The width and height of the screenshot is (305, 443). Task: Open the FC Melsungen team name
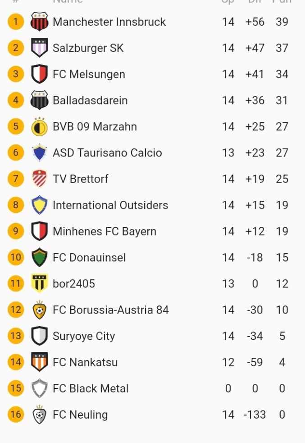click(x=89, y=74)
